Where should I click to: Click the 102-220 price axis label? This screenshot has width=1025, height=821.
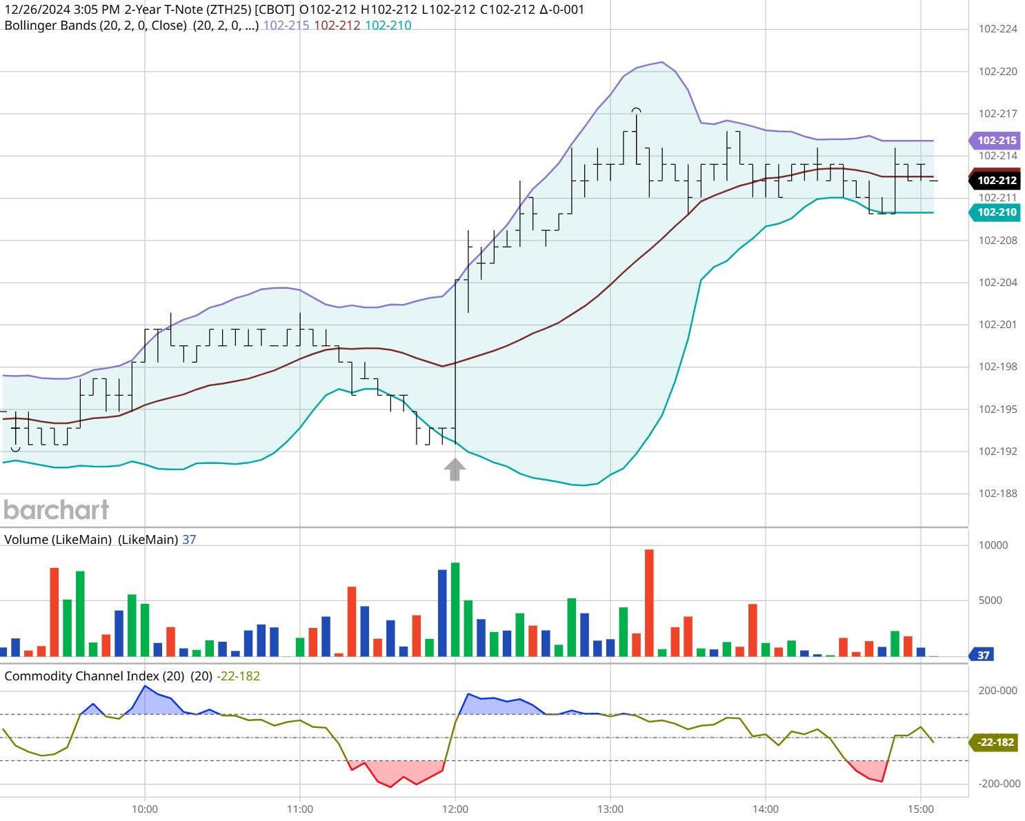997,72
